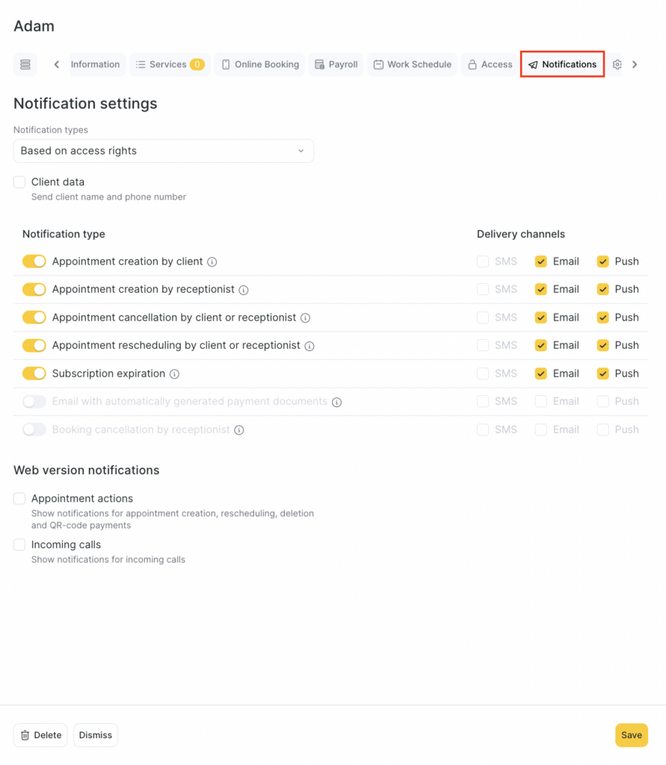666x765 pixels.
Task: Enable the Client data checkbox
Action: pos(19,182)
